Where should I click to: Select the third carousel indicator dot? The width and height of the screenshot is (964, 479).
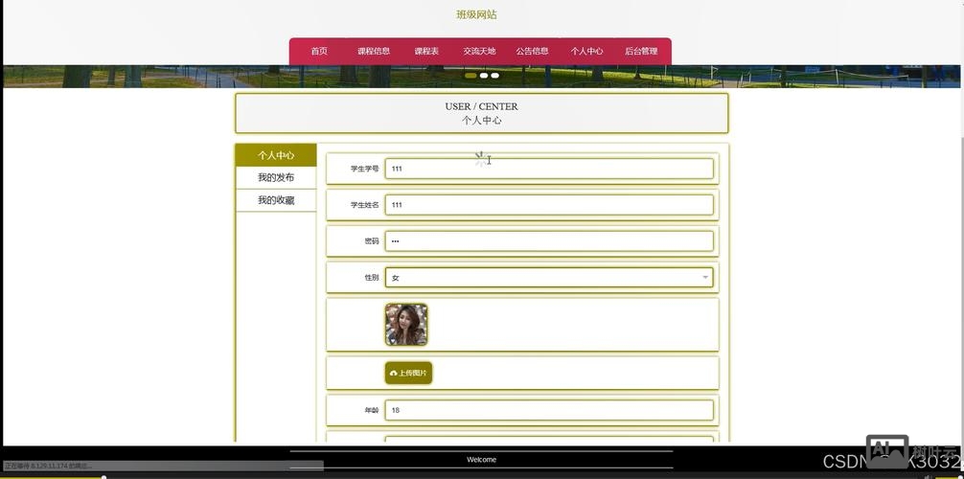(495, 76)
